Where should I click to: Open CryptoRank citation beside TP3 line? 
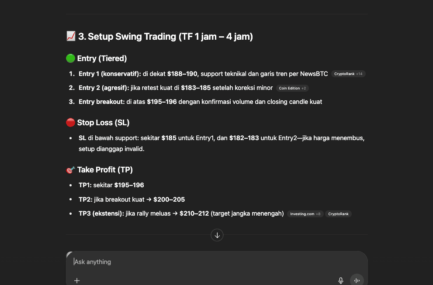click(x=338, y=214)
